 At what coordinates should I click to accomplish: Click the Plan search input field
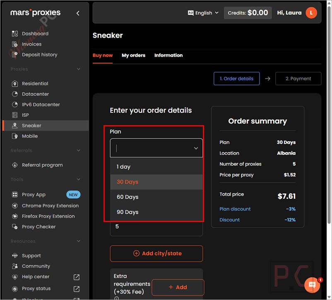pyautogui.click(x=156, y=148)
